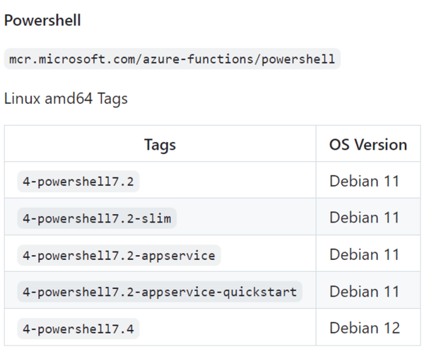Select the 4-powershell7.2-appservice-quickstart tag
The height and width of the screenshot is (349, 424).
coord(159,292)
